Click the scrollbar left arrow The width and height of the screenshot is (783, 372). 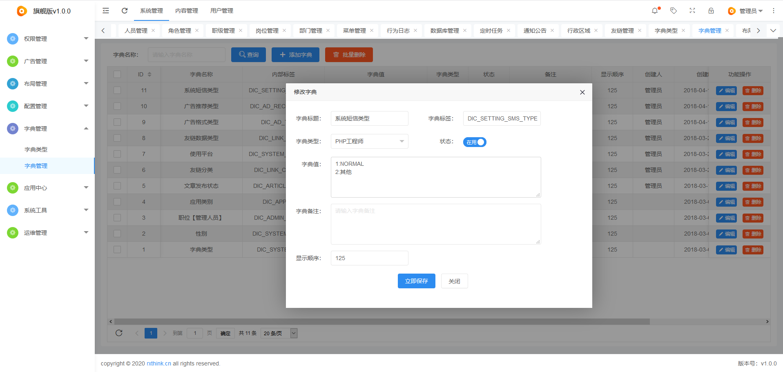(111, 321)
